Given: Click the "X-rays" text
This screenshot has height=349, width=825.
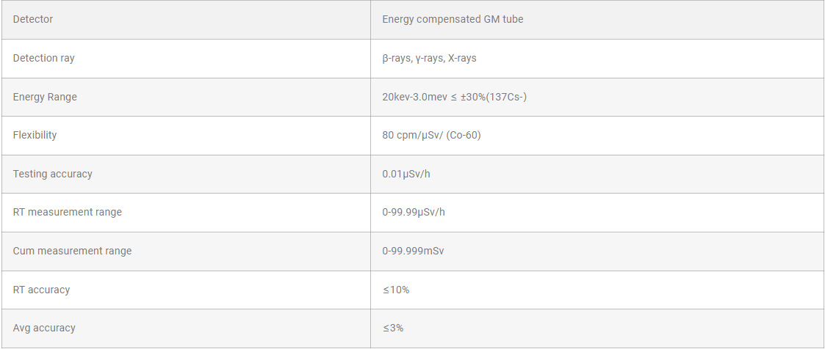Looking at the screenshot, I should tap(462, 58).
